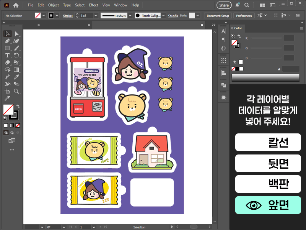The height and width of the screenshot is (230, 306).
Task: Open the Align panel icon
Action: tap(224, 73)
